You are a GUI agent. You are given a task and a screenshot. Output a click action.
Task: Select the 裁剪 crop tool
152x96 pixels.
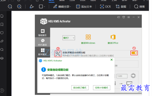121,7
